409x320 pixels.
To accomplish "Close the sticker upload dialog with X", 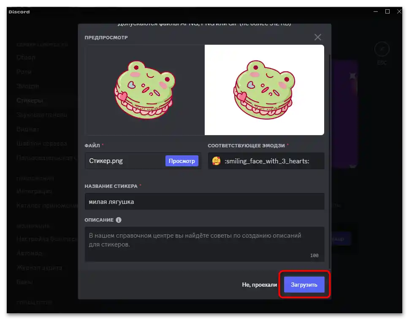I will (317, 37).
